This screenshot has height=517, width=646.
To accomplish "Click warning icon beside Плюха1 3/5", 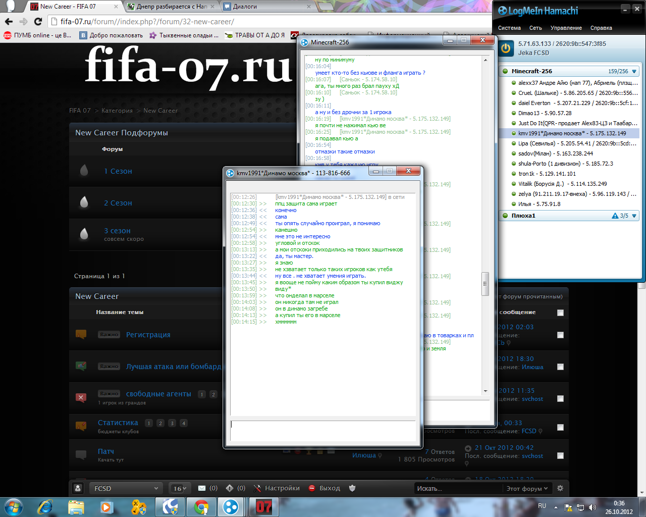I will (x=615, y=216).
